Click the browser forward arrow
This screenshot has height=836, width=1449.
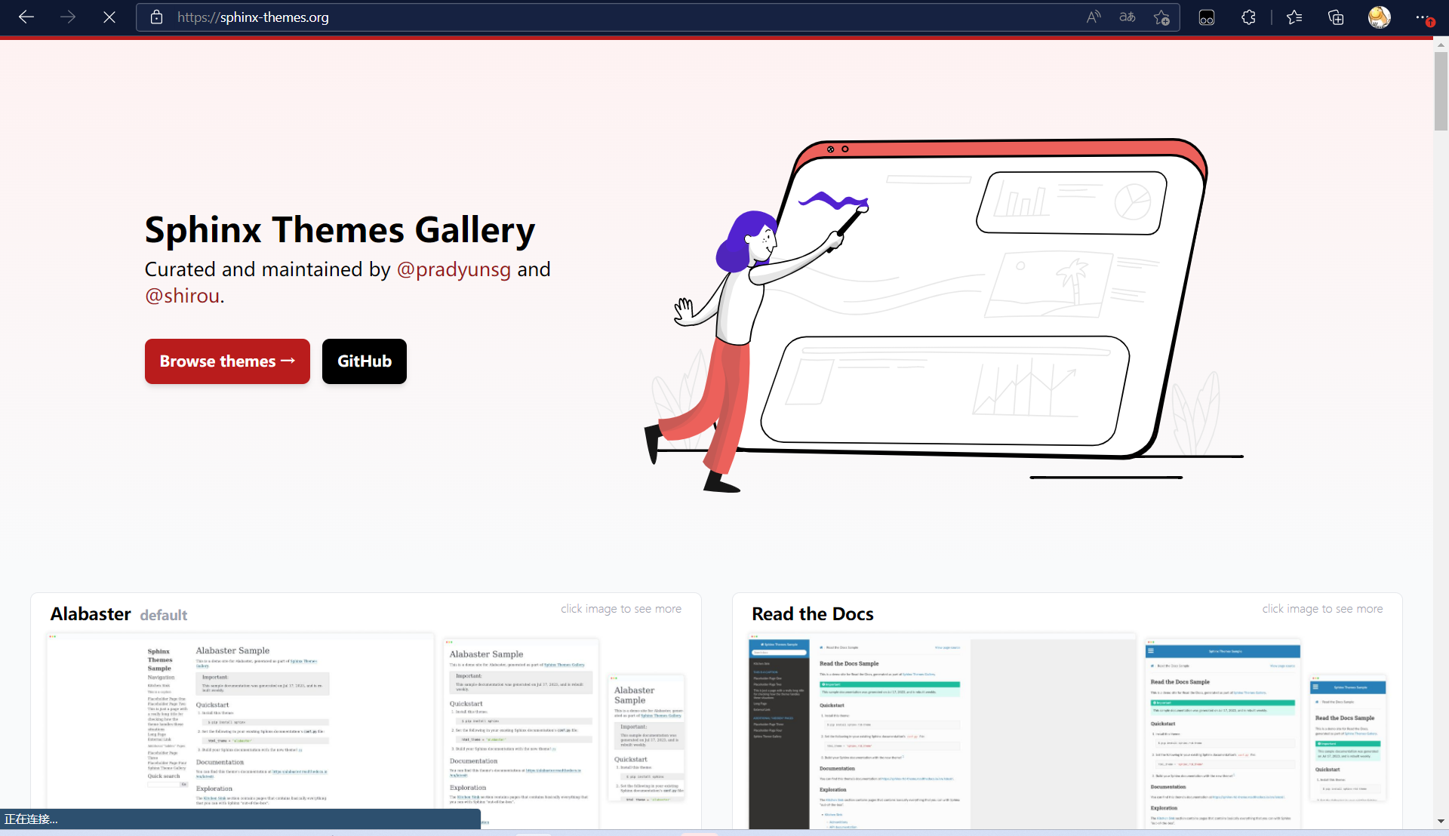pos(68,17)
